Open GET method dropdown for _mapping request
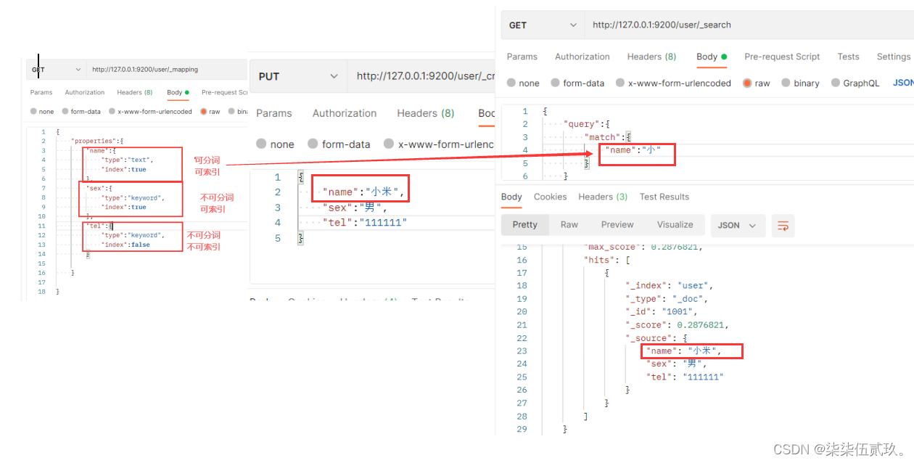Viewport: 914px width, 463px height. [x=56, y=70]
